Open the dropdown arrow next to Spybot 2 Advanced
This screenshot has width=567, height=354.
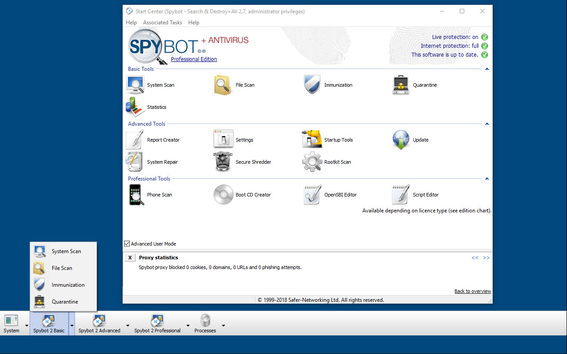[x=128, y=325]
